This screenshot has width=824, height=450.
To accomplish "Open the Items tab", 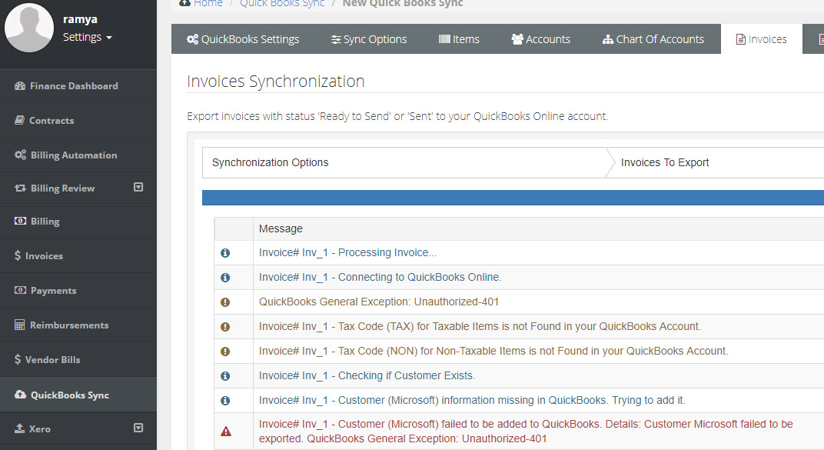I will 459,39.
